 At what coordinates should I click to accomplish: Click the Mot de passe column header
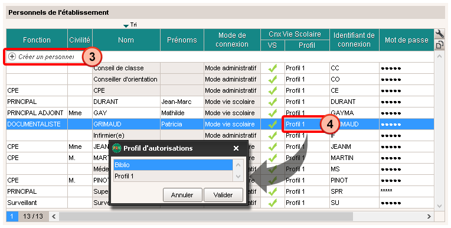406,40
